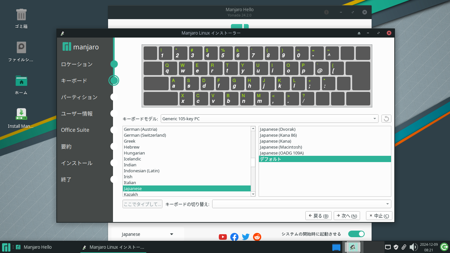Open Reddit link icon in Manjaro Hello

[257, 237]
